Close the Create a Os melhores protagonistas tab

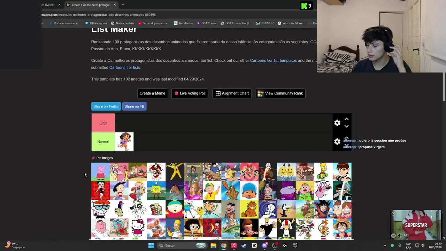(x=115, y=5)
